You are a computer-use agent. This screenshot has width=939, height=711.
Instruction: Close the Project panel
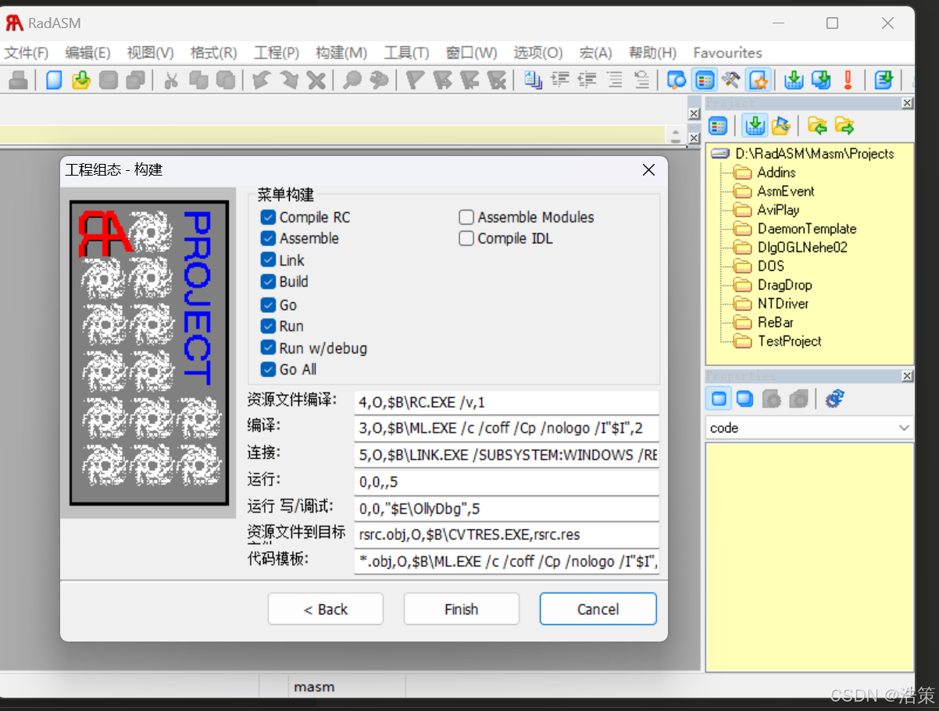click(x=907, y=103)
